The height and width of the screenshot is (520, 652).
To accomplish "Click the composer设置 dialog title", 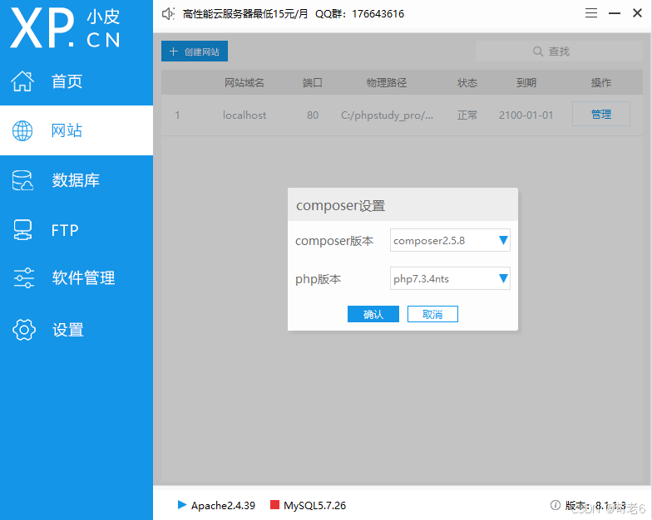I will click(x=341, y=206).
